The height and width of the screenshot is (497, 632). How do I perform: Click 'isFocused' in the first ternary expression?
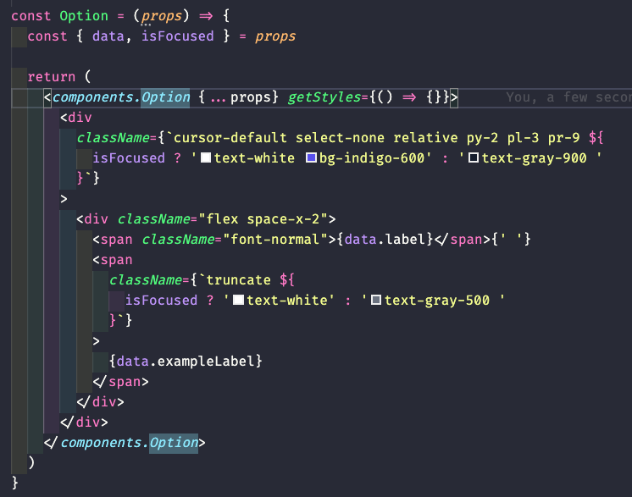(x=129, y=157)
